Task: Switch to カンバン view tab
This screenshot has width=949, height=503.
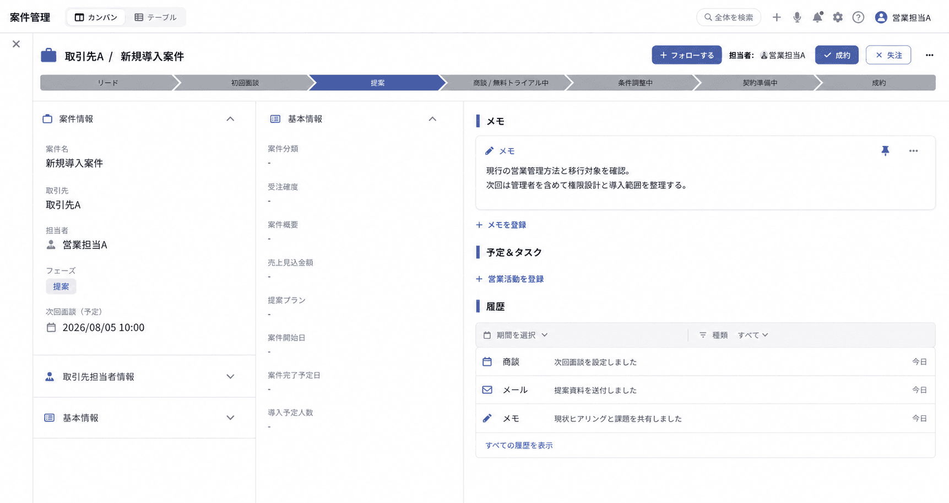Action: pyautogui.click(x=96, y=17)
